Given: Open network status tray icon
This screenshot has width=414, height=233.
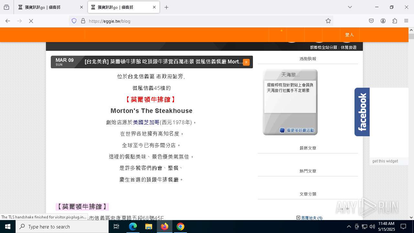Looking at the screenshot, I should 365,227.
